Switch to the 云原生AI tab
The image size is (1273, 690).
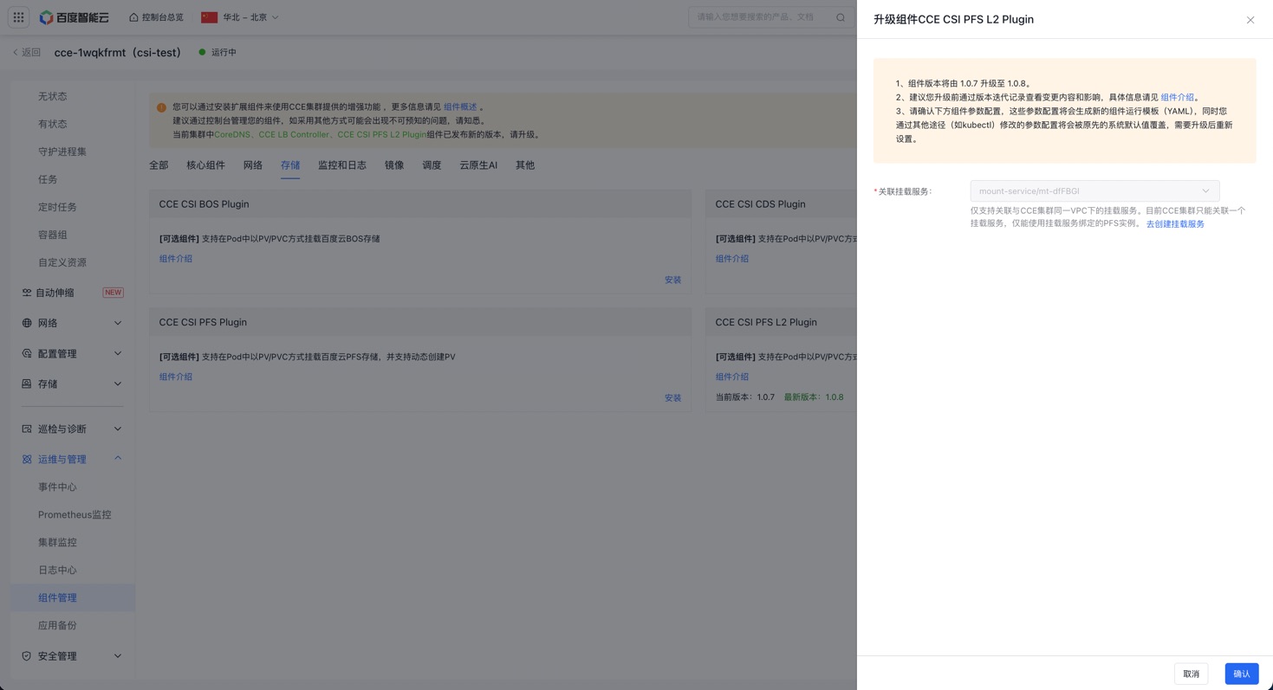click(x=478, y=165)
